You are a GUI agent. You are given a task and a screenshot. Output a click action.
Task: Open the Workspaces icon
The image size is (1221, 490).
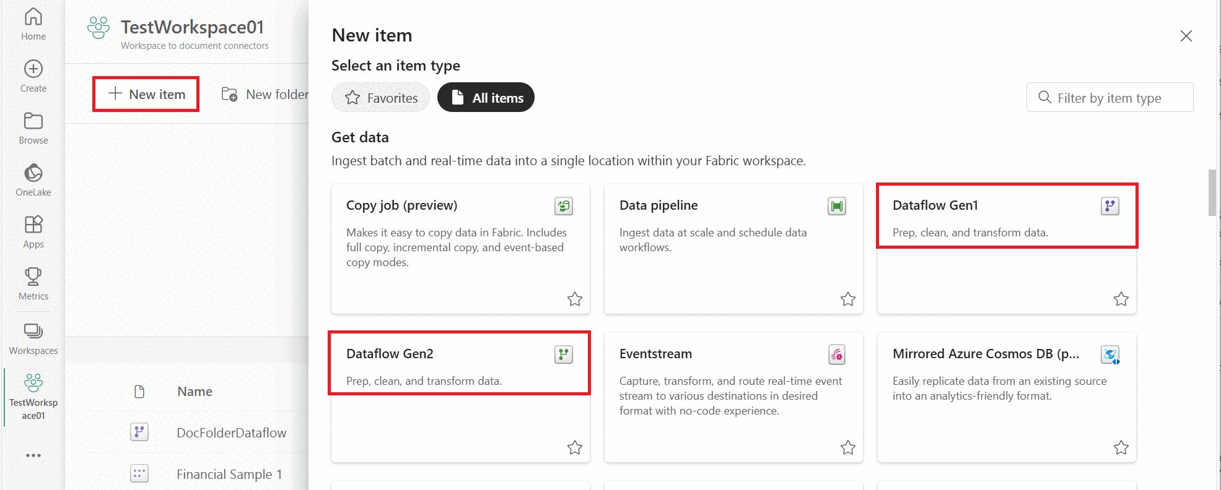point(33,331)
